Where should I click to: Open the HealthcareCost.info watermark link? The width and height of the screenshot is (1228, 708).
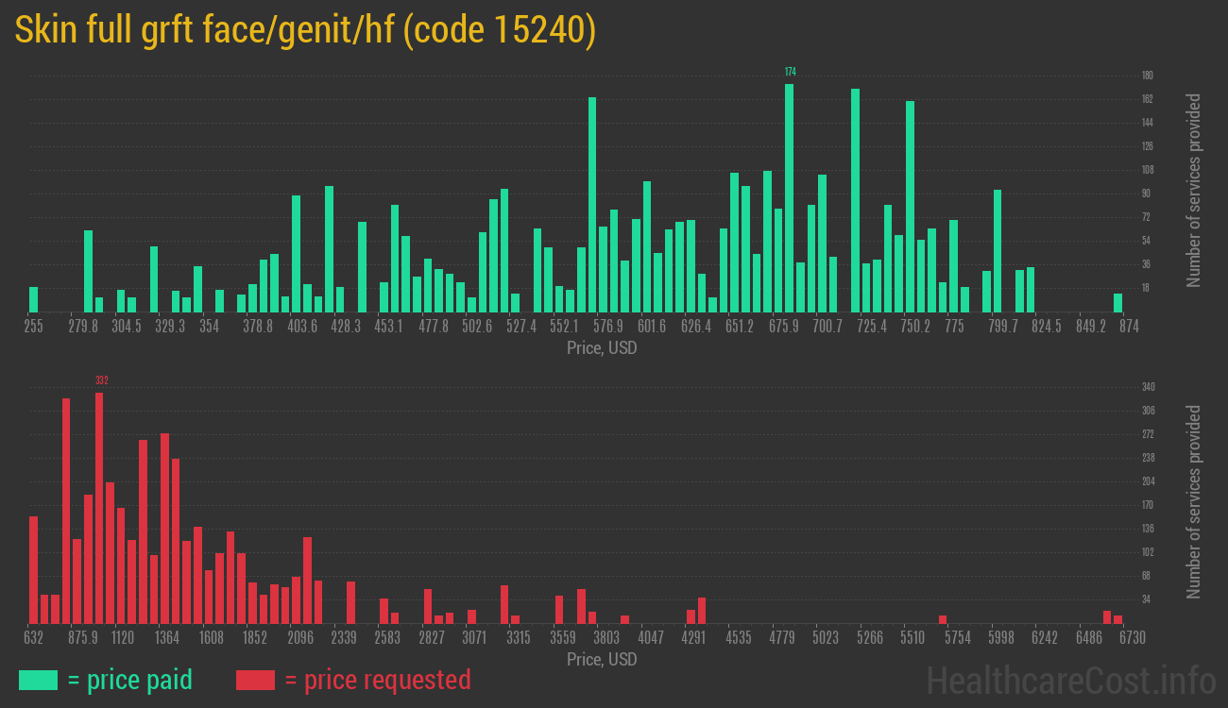coord(1070,680)
